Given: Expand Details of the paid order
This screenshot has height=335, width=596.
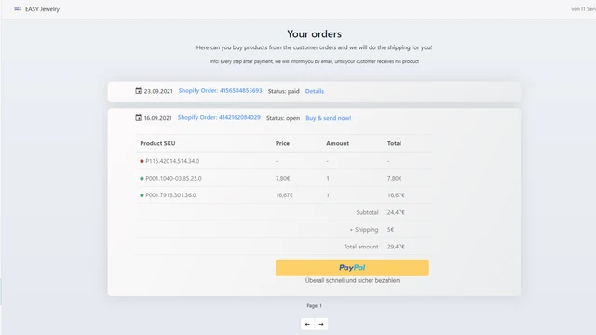Looking at the screenshot, I should (x=315, y=91).
